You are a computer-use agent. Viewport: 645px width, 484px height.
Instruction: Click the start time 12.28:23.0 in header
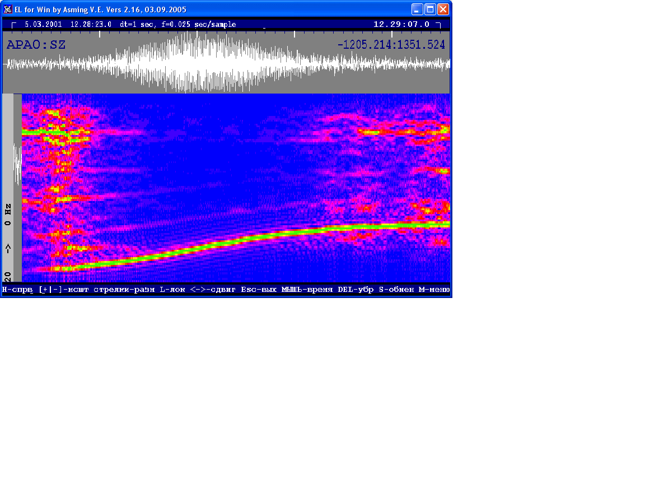(x=91, y=25)
